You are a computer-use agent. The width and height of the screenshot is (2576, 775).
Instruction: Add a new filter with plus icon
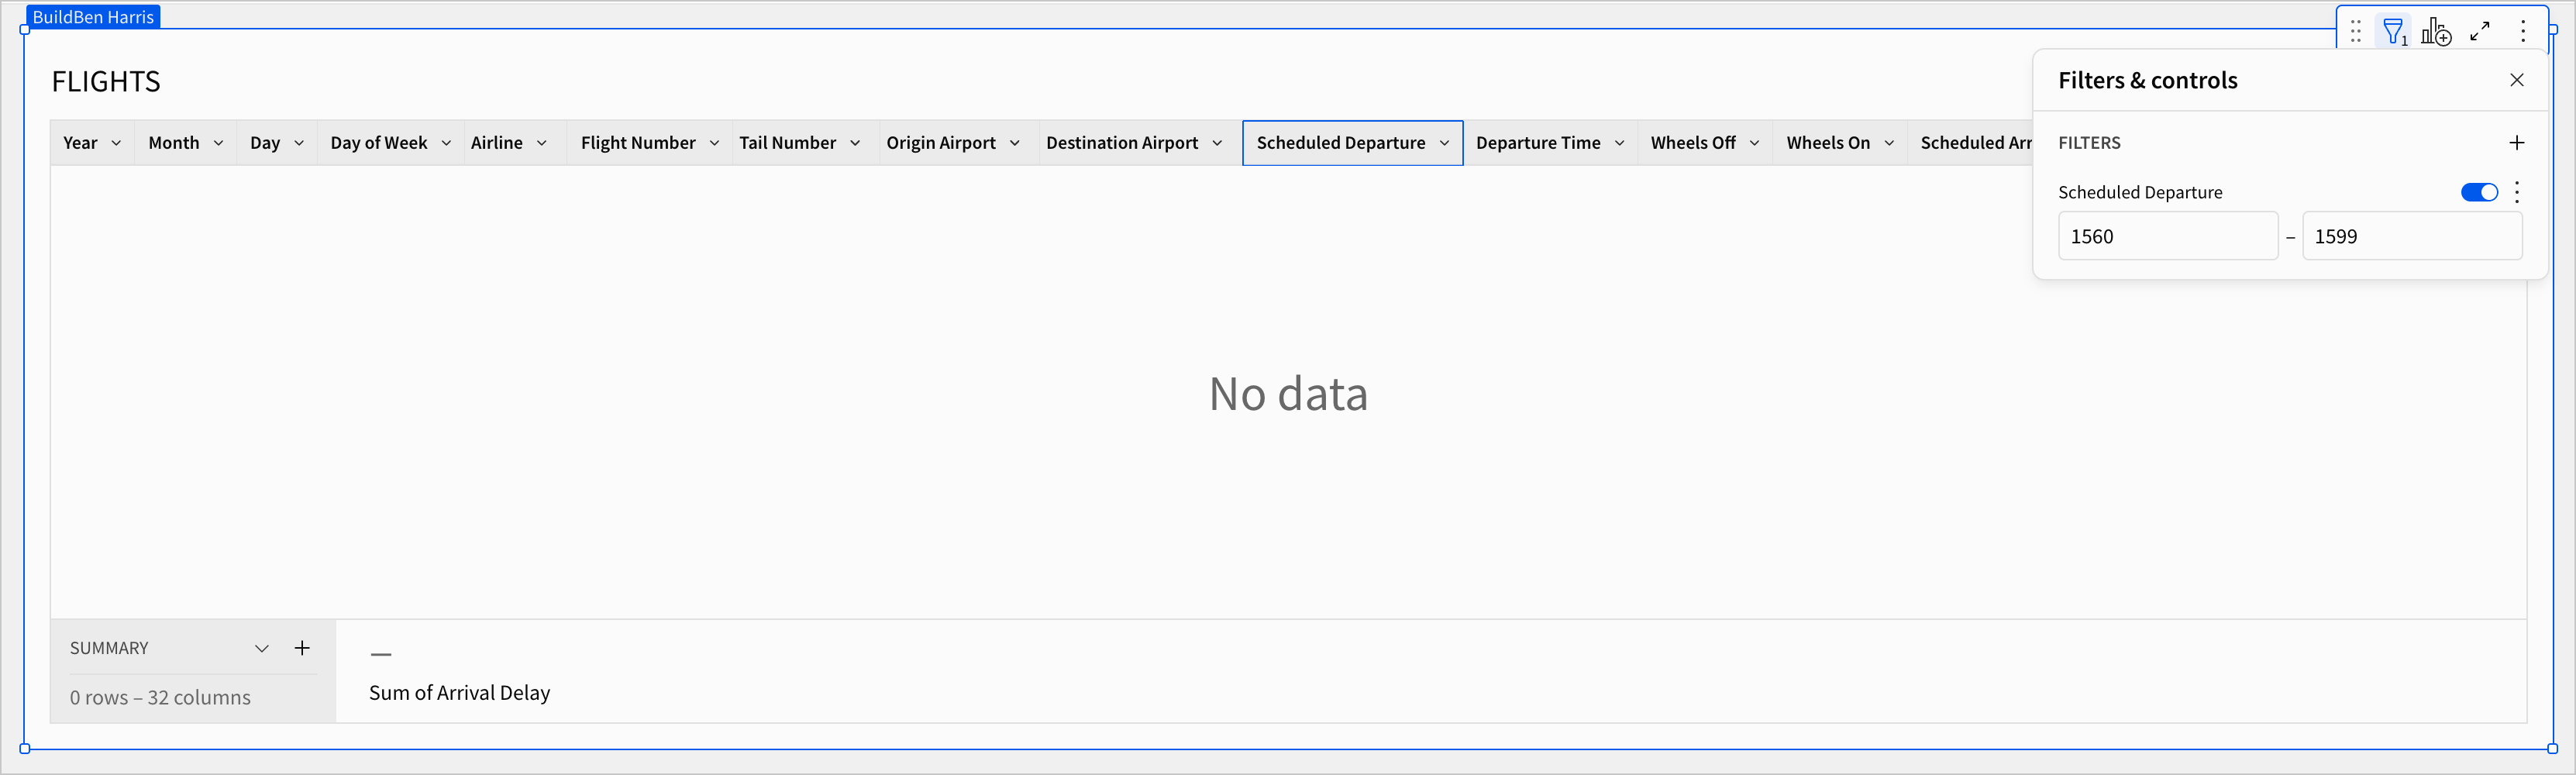[2516, 143]
